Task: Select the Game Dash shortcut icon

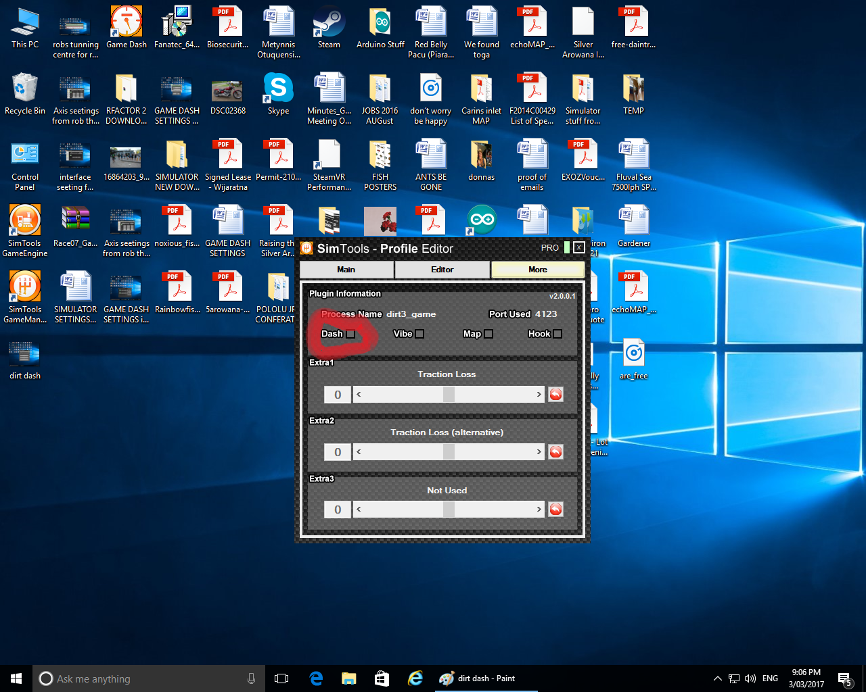Action: (x=127, y=28)
